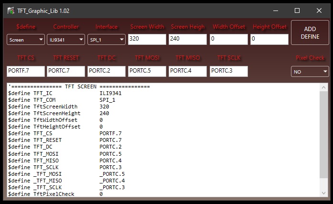The width and height of the screenshot is (333, 204).
Task: Open the Pixel Check NO dropdown
Action: pos(310,71)
